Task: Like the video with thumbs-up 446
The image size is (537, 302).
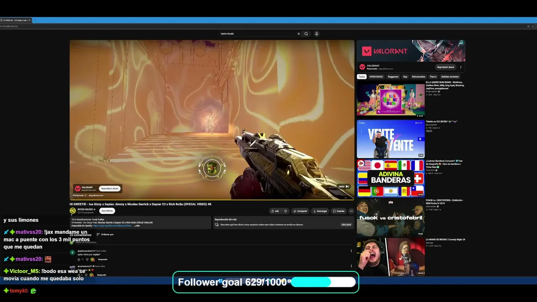Action: click(x=275, y=211)
